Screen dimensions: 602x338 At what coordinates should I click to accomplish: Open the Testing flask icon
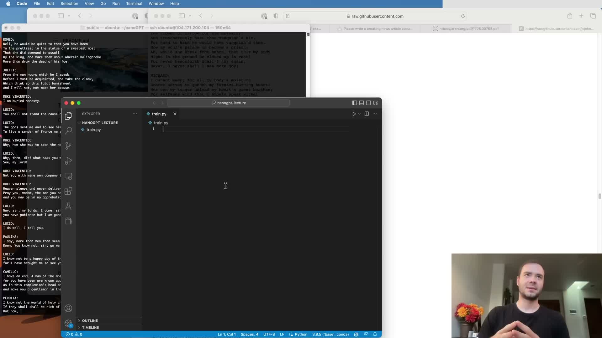(x=68, y=206)
